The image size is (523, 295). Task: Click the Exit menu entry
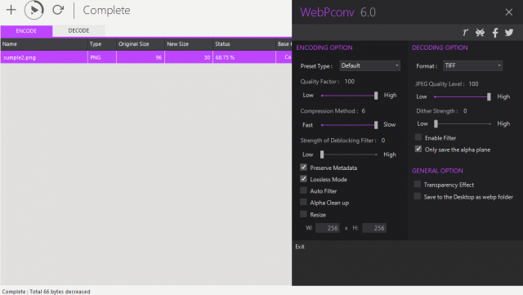point(300,247)
